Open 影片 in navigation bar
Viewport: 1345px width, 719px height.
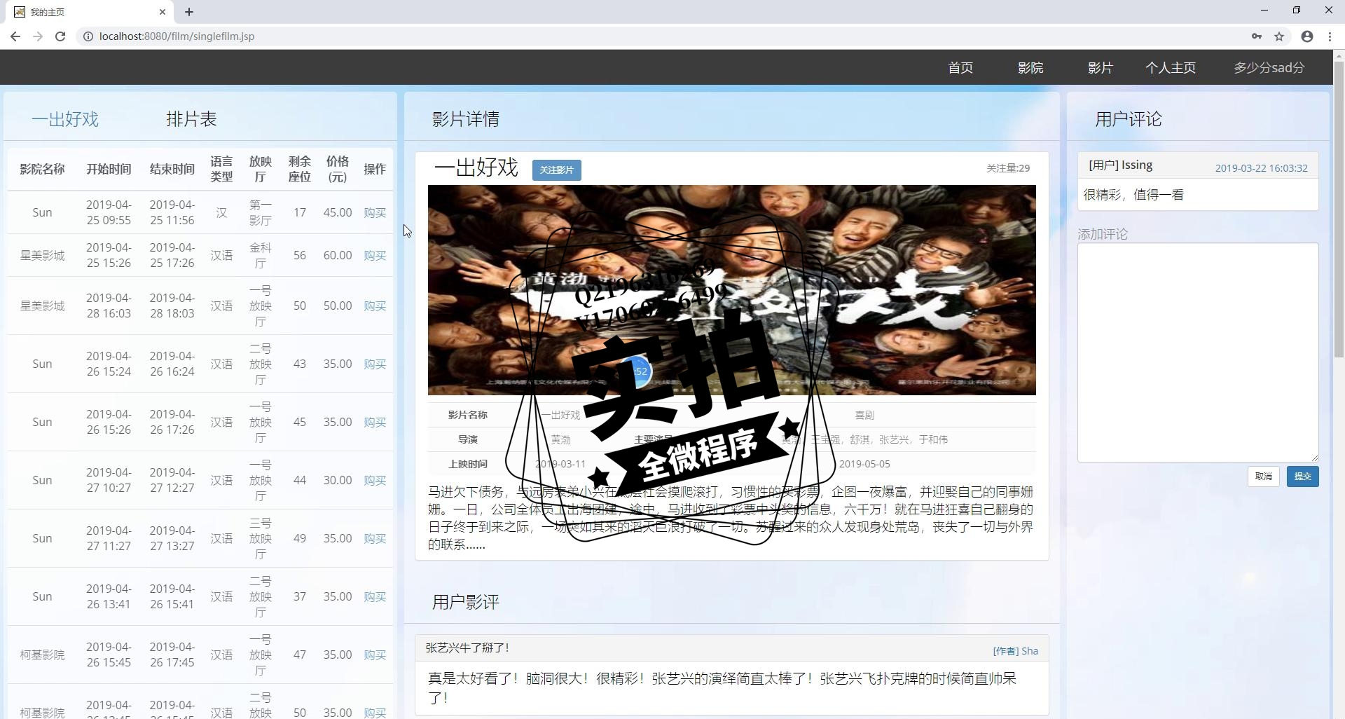coord(1101,68)
